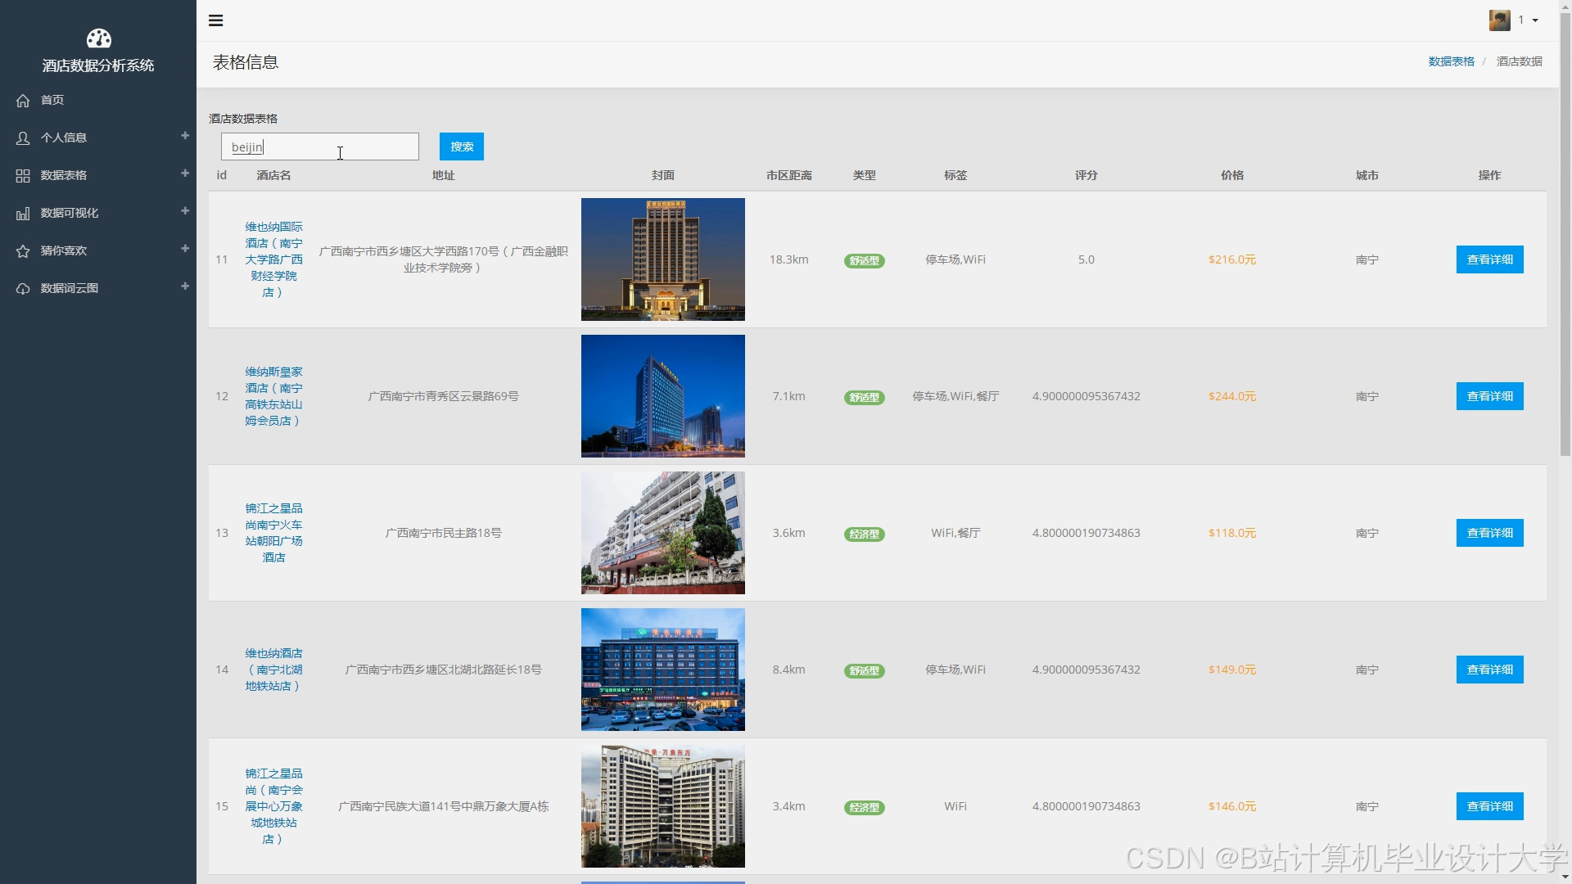Expand the 个人信息 section with its plus sign

click(185, 136)
